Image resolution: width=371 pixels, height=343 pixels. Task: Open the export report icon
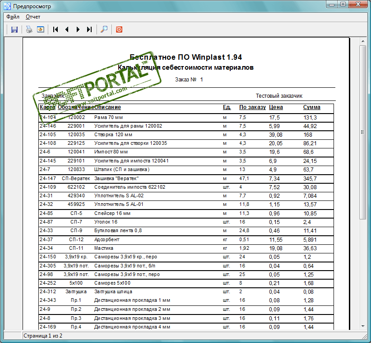pyautogui.click(x=41, y=29)
